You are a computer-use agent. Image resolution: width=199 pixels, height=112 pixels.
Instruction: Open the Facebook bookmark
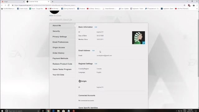81,9
